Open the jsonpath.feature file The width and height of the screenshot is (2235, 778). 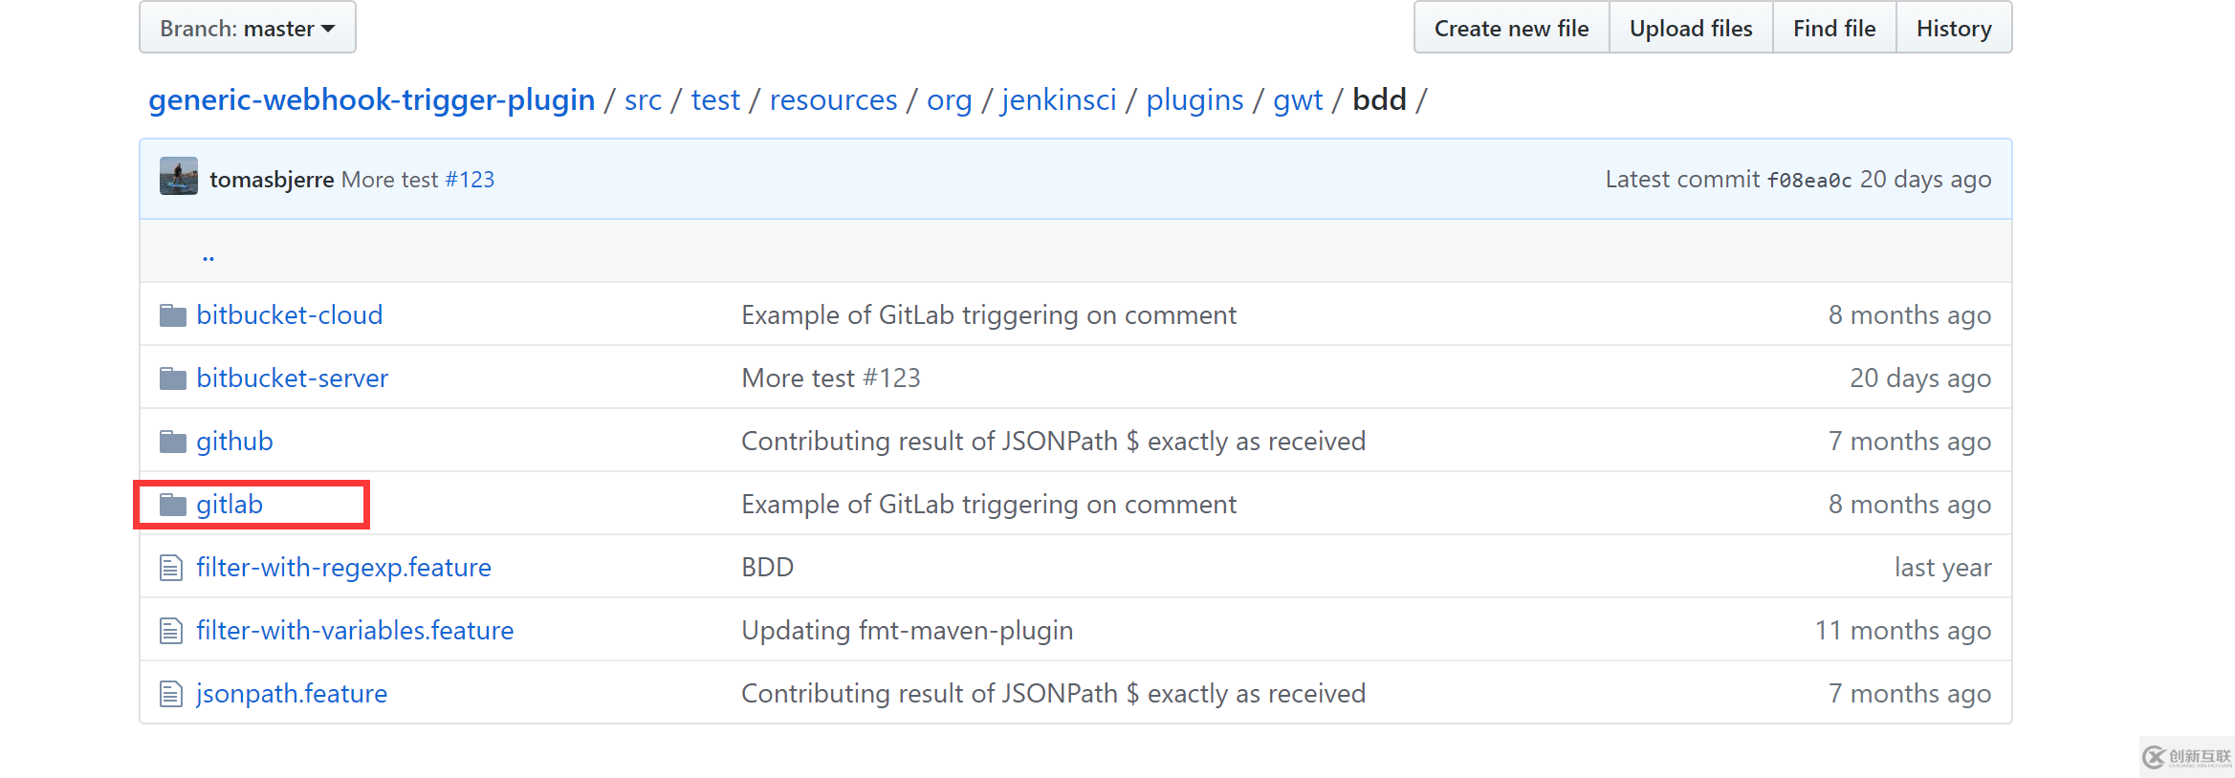click(292, 694)
